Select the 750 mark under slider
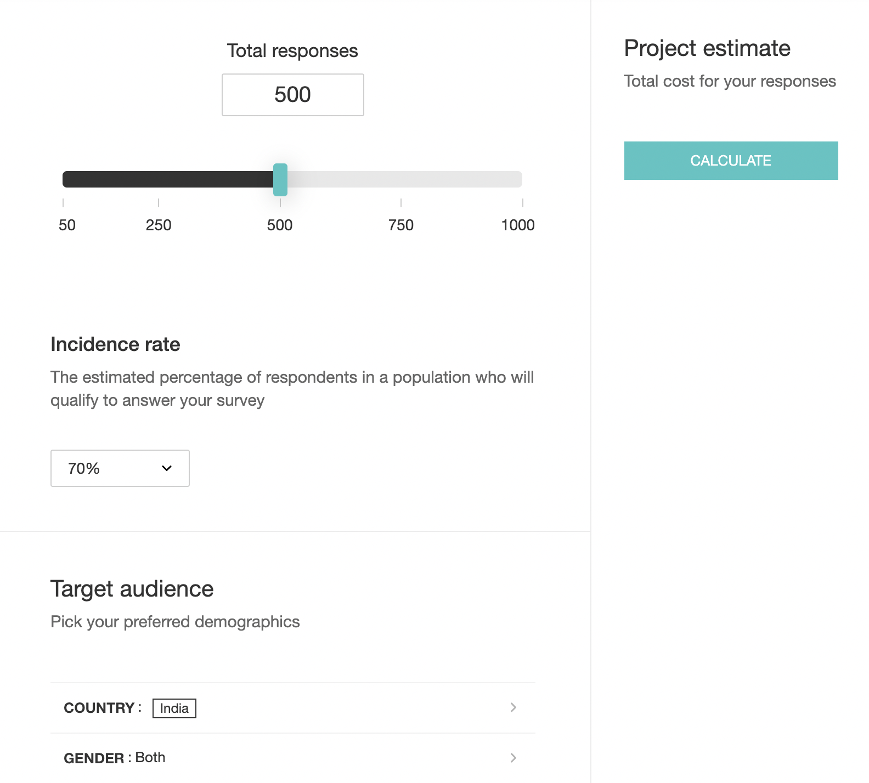The width and height of the screenshot is (869, 783). click(x=401, y=225)
